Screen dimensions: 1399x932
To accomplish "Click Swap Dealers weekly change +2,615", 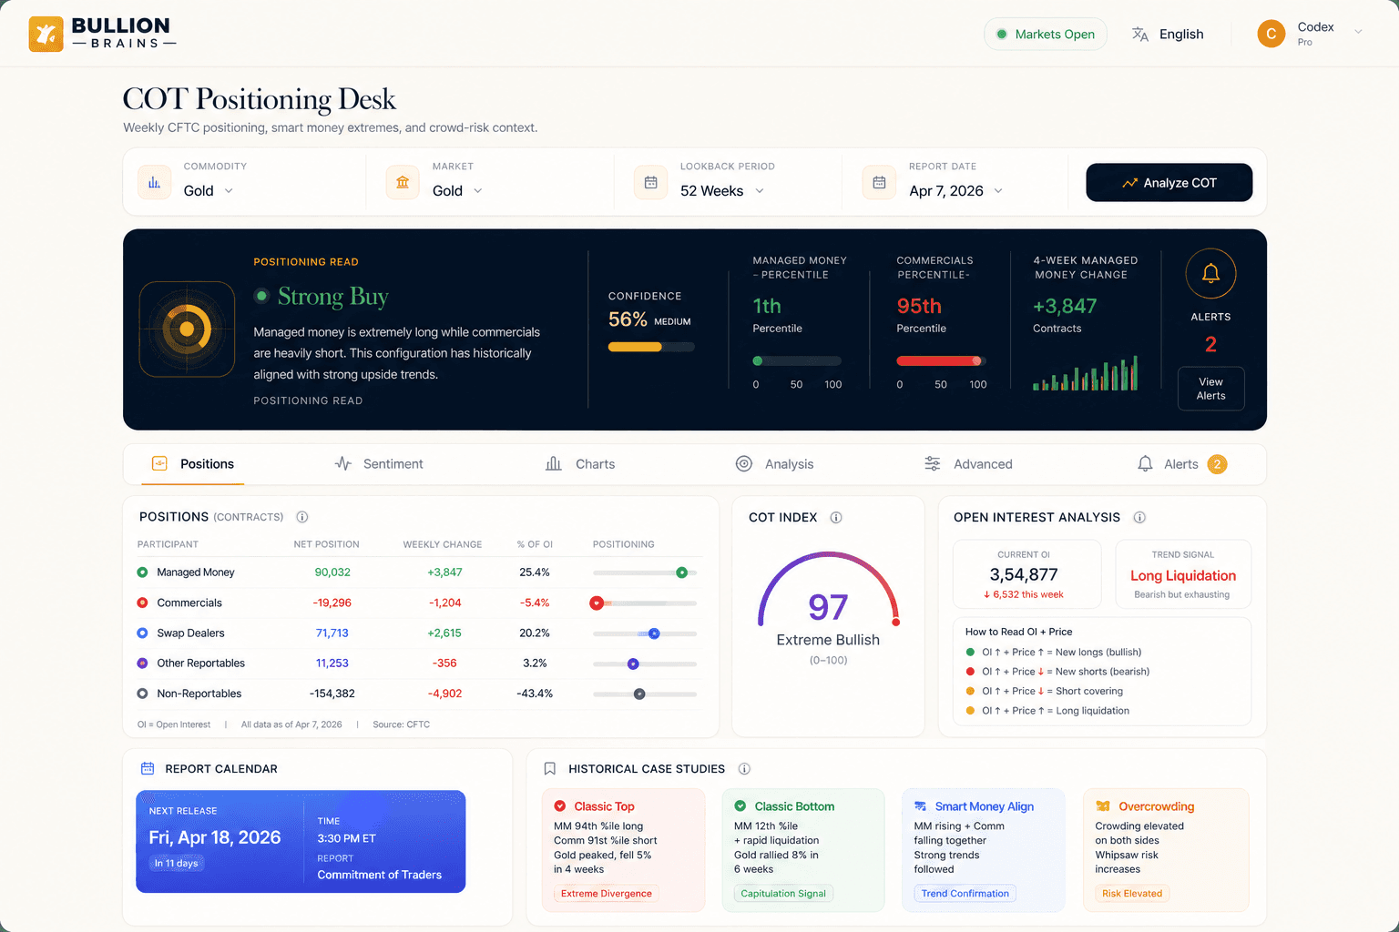I will pyautogui.click(x=444, y=633).
